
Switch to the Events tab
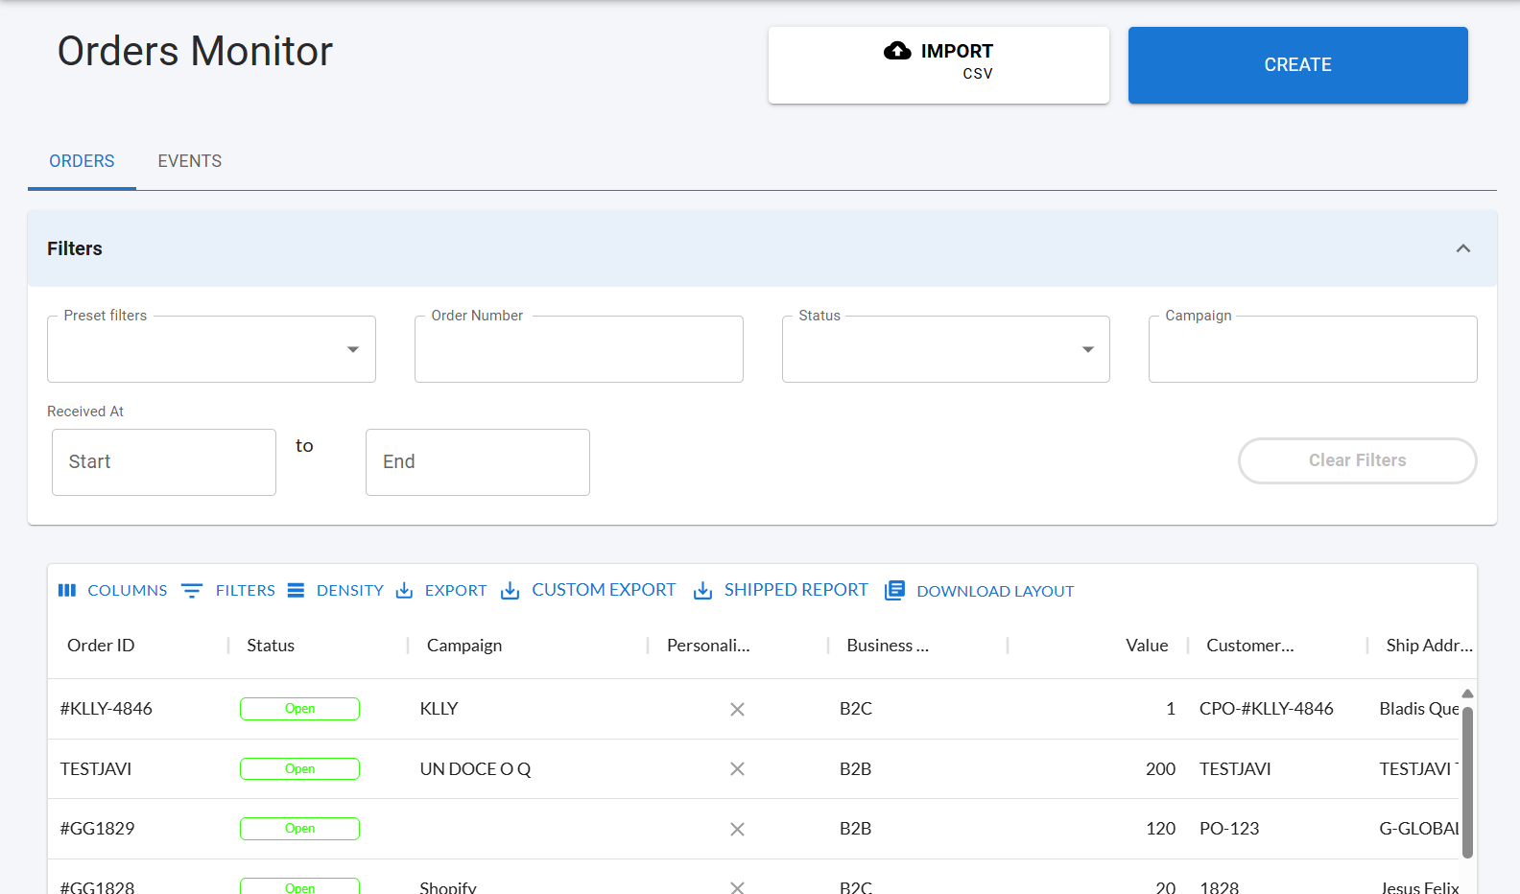[x=190, y=161]
